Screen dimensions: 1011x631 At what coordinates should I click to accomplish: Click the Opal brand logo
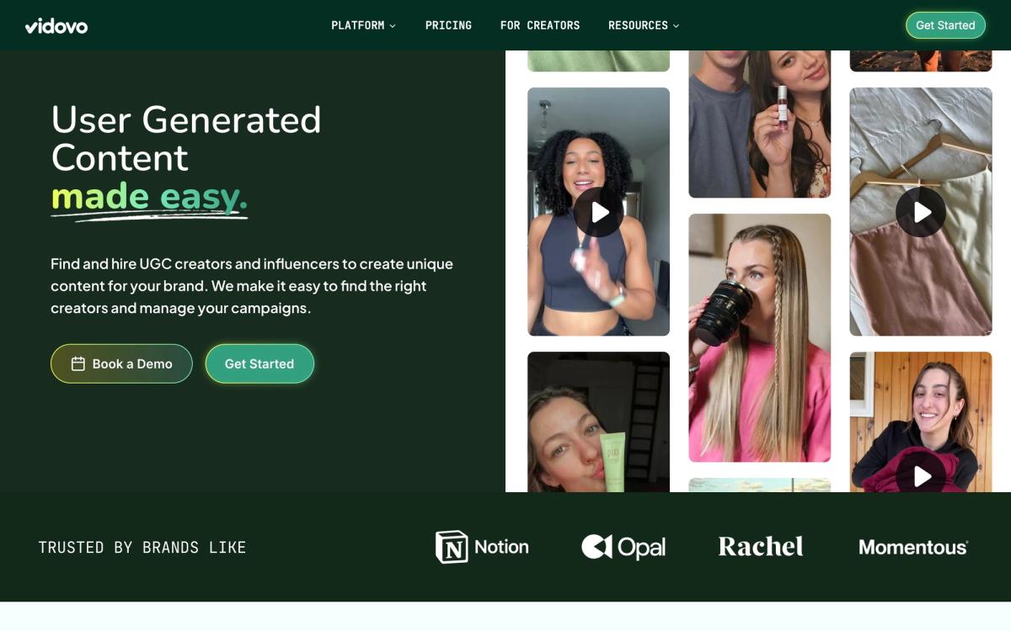pyautogui.click(x=623, y=547)
